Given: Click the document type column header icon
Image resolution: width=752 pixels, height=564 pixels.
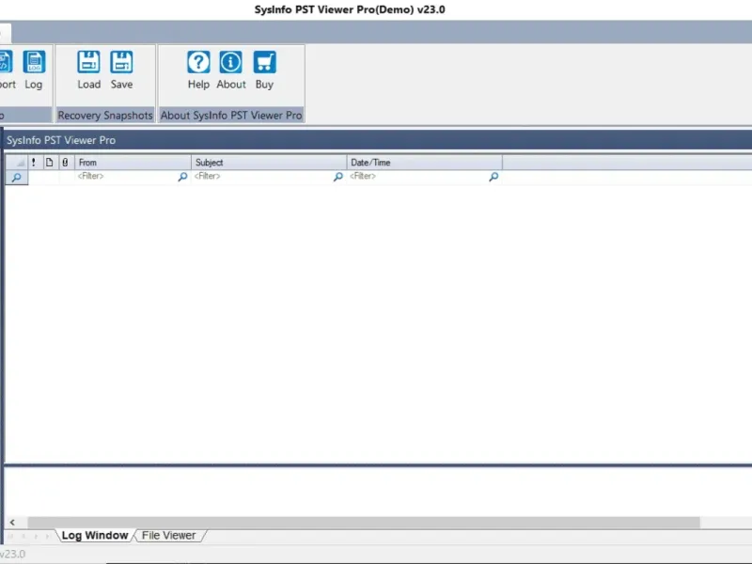Looking at the screenshot, I should point(50,162).
